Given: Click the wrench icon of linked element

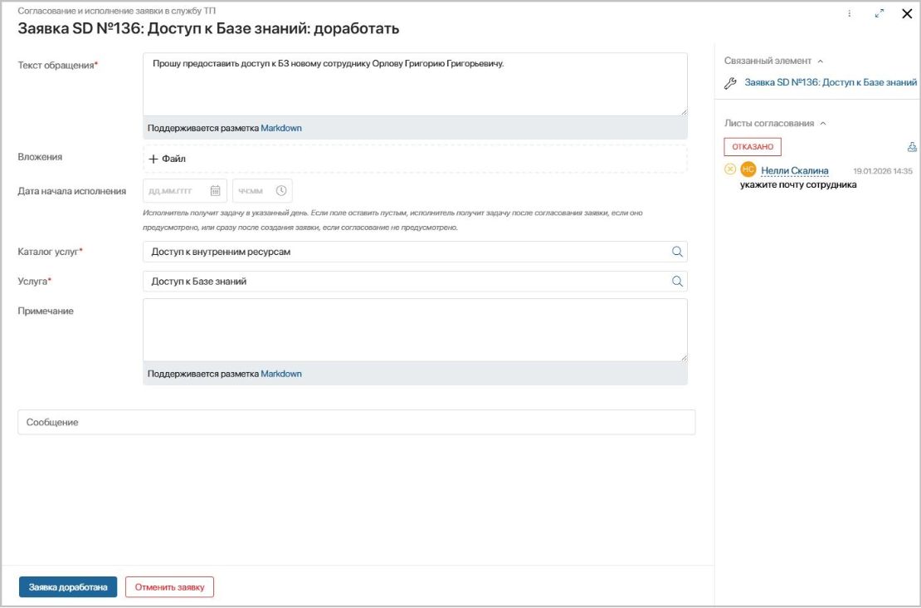Looking at the screenshot, I should 730,83.
